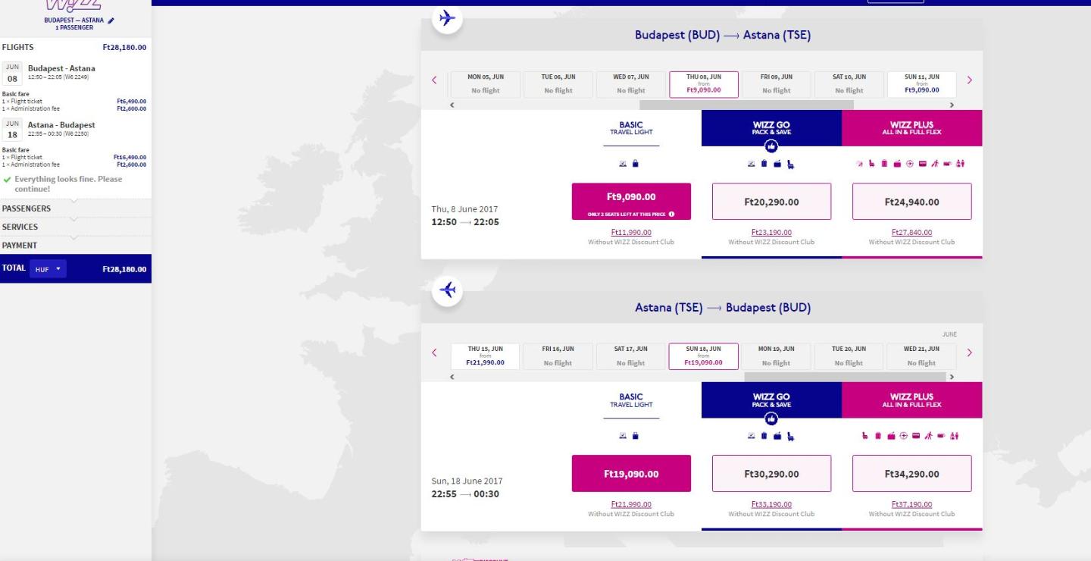This screenshot has width=1091, height=561.
Task: Click the Wizz logo in the sidebar
Action: coord(75,6)
